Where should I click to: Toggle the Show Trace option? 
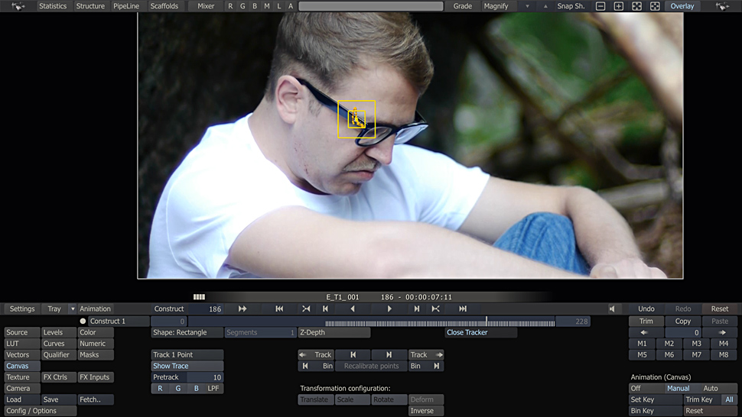click(x=187, y=366)
